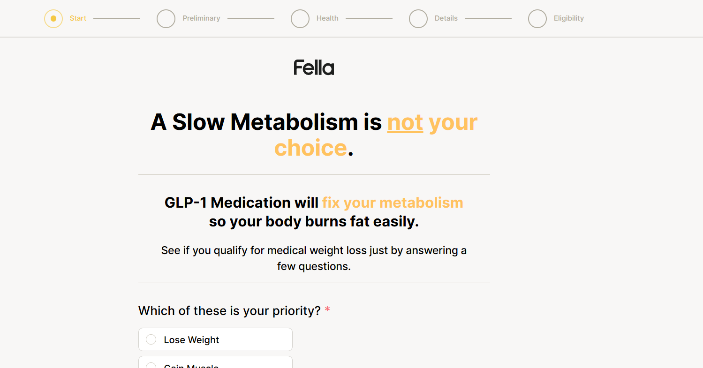Click the Fella logo
The height and width of the screenshot is (368, 703).
point(314,68)
